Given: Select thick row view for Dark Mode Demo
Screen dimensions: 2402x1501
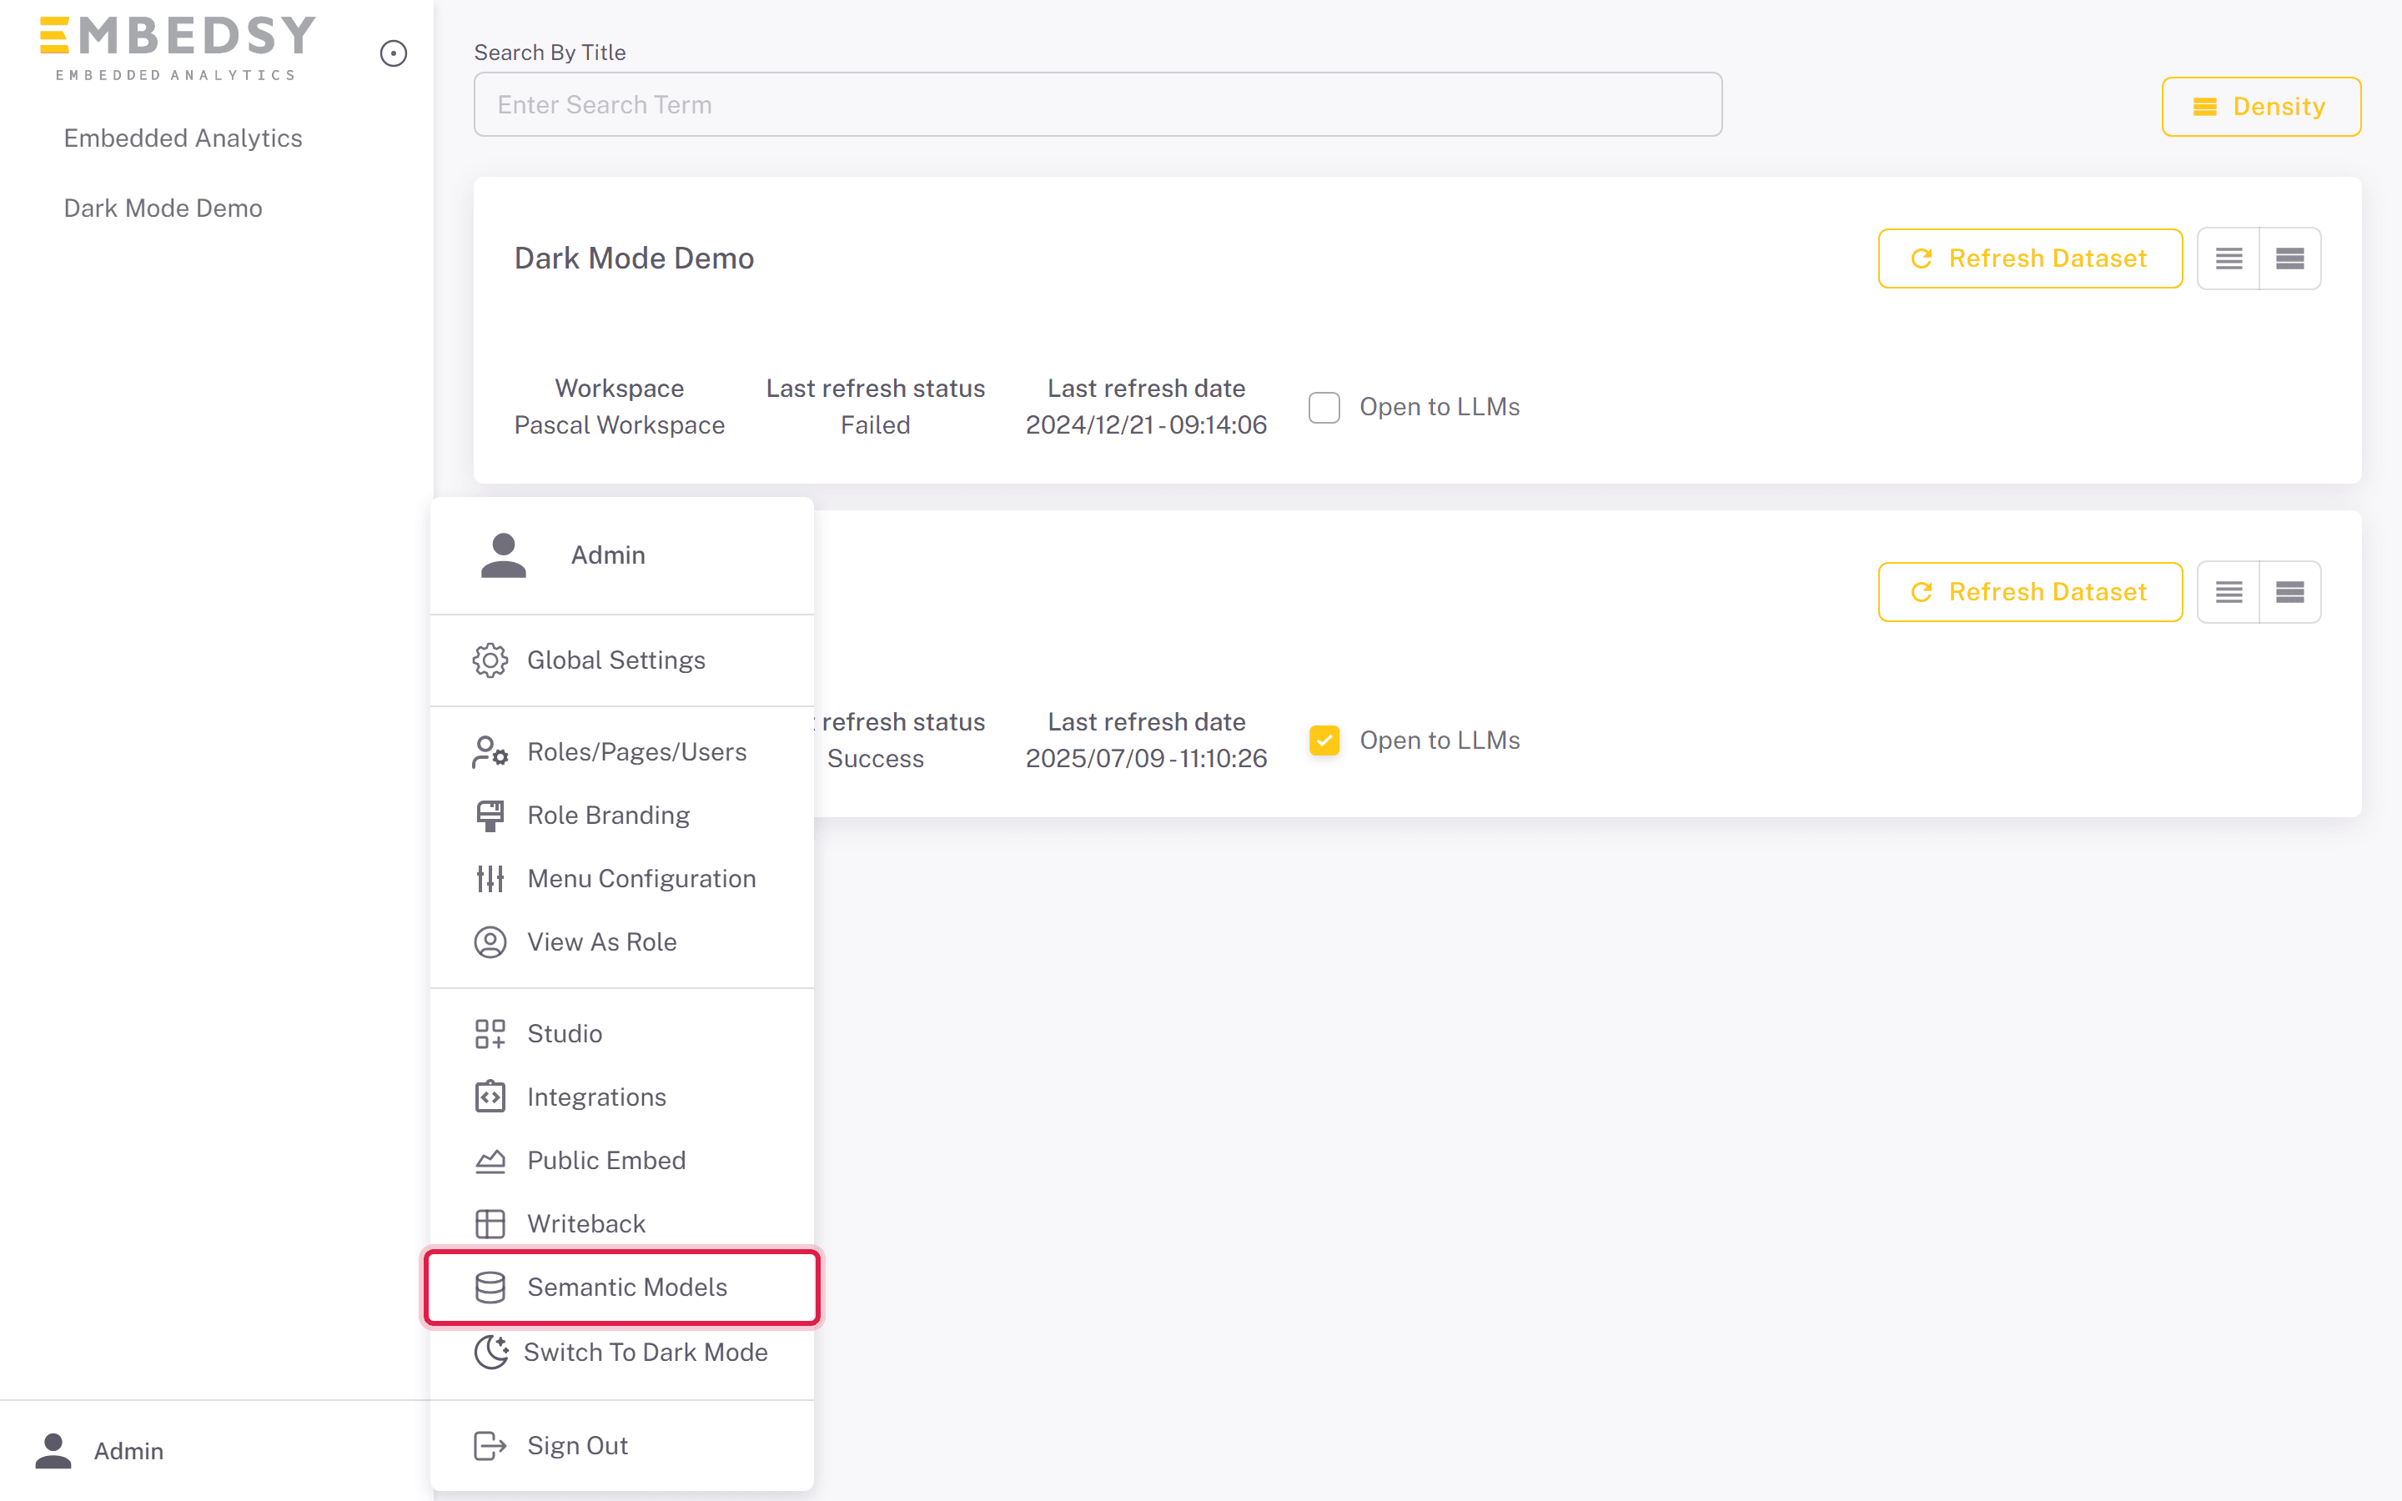Looking at the screenshot, I should [2290, 259].
